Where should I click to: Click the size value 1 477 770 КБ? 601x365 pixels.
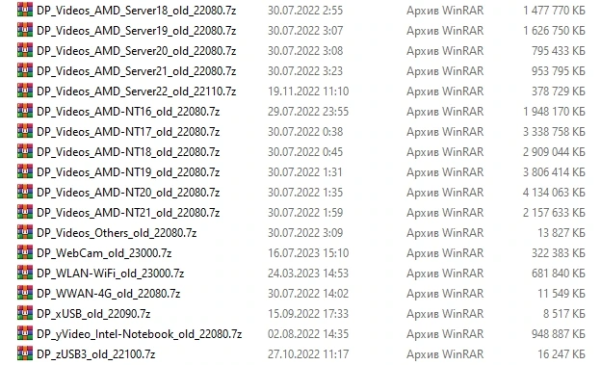(554, 11)
